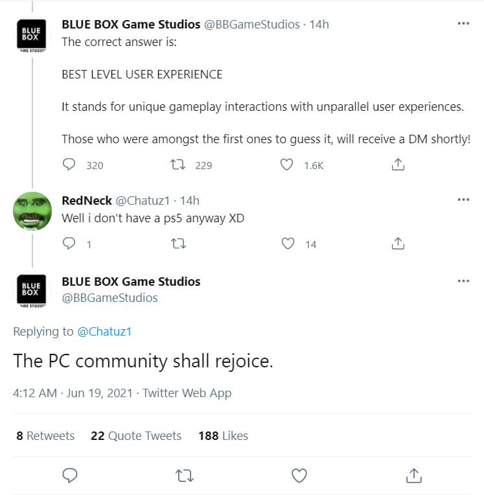This screenshot has height=495, width=484.
Task: Open more options for first BLUE BOX tweet
Action: (x=463, y=23)
